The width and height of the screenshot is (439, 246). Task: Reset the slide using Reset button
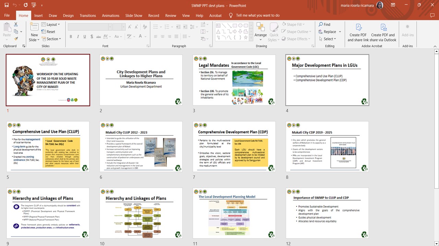point(48,32)
